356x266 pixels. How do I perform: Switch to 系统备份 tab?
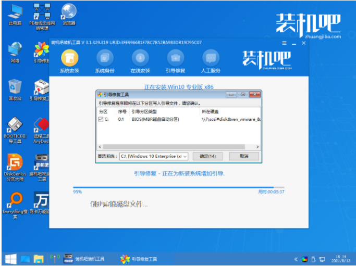click(105, 61)
